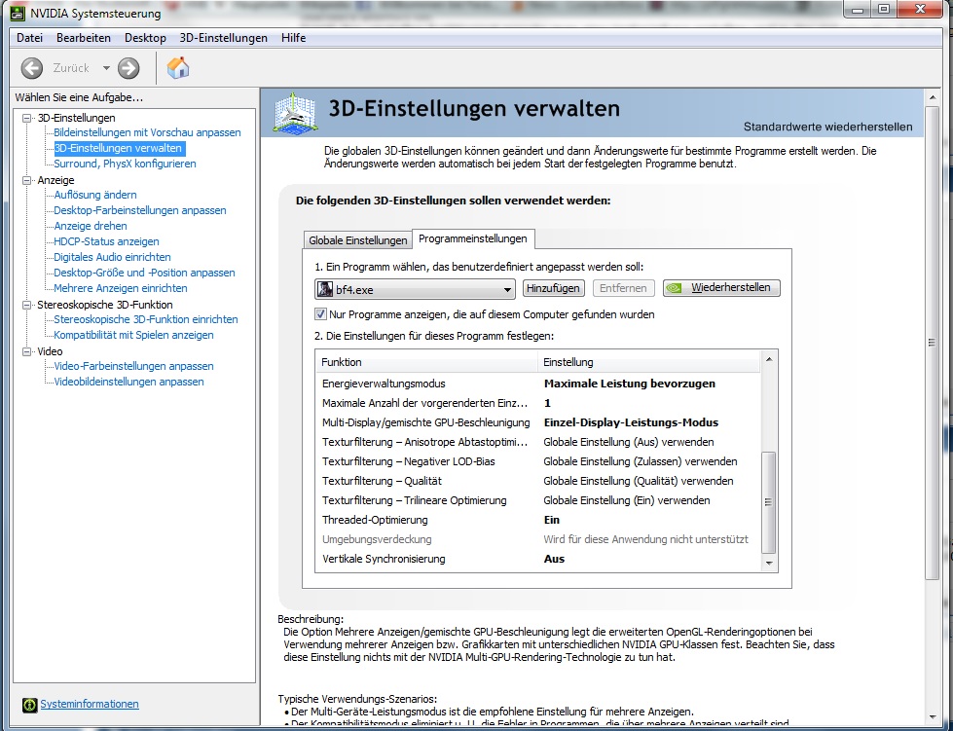The height and width of the screenshot is (731, 953).
Task: Click Standardwerte wiederherstellen link
Action: tap(827, 127)
